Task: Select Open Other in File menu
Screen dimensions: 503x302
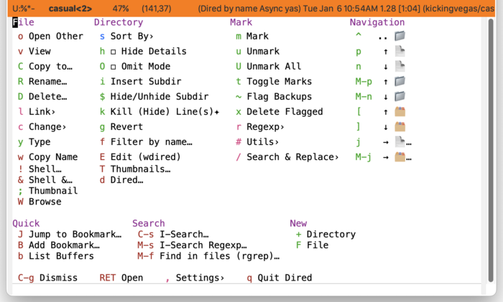Action: 56,36
